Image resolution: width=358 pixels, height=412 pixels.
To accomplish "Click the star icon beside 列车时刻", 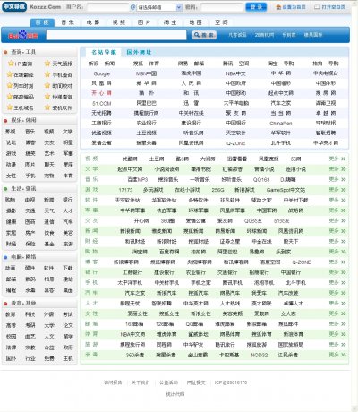I will point(10,86).
